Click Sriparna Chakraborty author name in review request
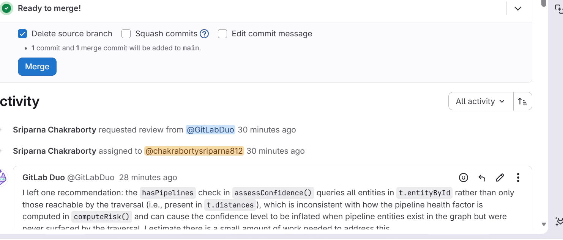 pos(55,130)
